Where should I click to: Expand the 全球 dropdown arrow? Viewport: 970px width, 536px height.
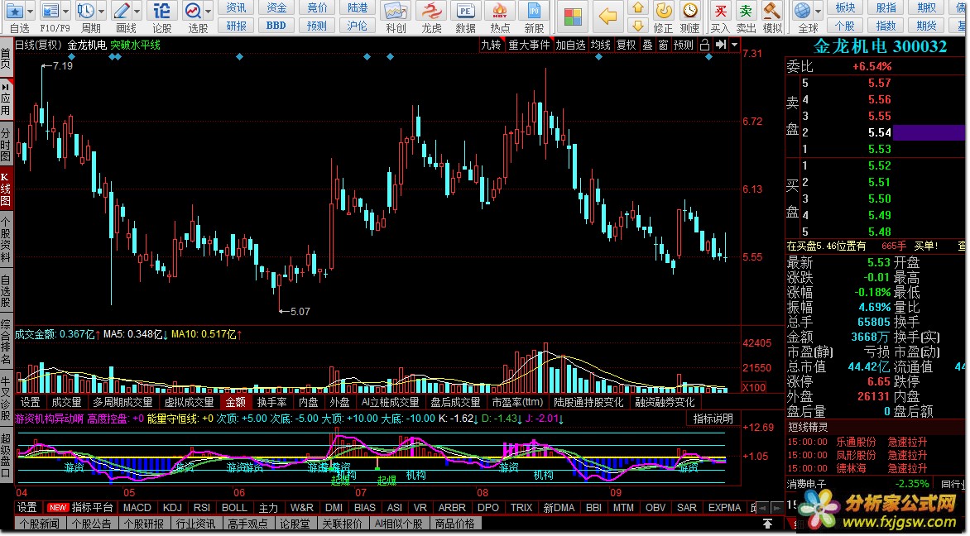click(x=818, y=11)
